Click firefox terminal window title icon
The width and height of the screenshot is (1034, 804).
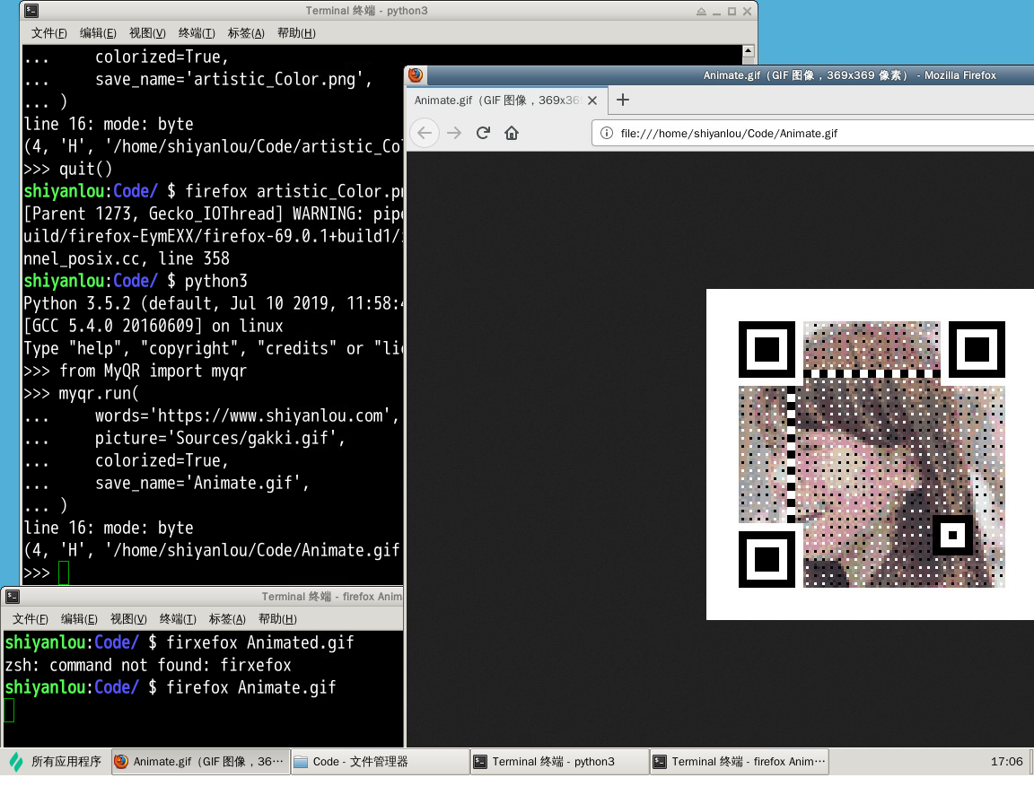click(x=13, y=597)
